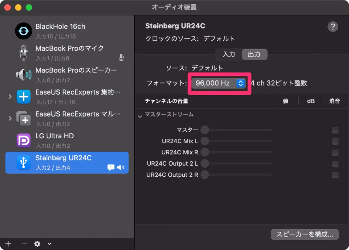Collapse the マスターストリーム section
349x250 pixels.
pos(140,116)
